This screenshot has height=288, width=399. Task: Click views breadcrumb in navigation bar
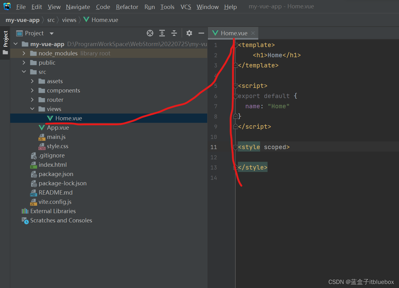coord(69,20)
